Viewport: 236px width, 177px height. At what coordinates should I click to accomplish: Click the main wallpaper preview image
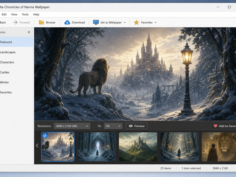pyautogui.click(x=135, y=74)
